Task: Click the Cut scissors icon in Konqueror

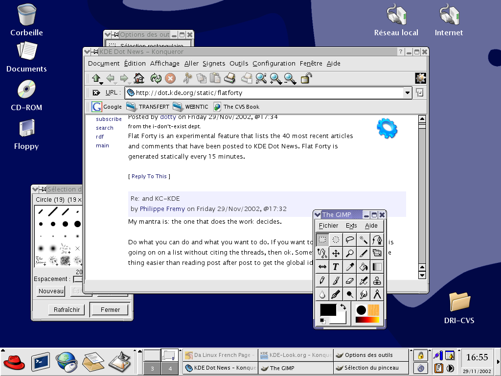Action: click(187, 78)
